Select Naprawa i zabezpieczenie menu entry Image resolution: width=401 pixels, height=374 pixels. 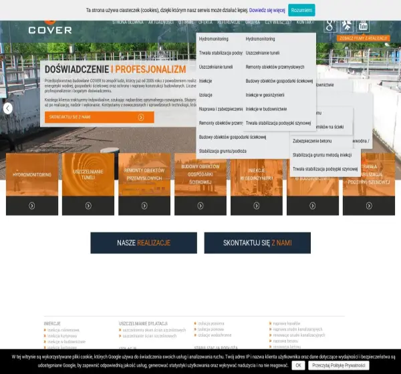(221, 109)
